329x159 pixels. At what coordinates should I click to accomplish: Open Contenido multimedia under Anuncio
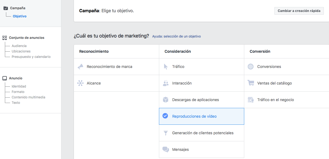(x=28, y=97)
